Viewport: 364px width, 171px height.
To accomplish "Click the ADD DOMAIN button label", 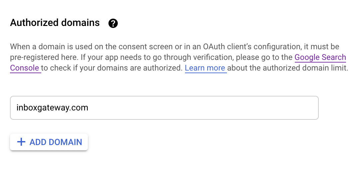I will click(x=56, y=142).
